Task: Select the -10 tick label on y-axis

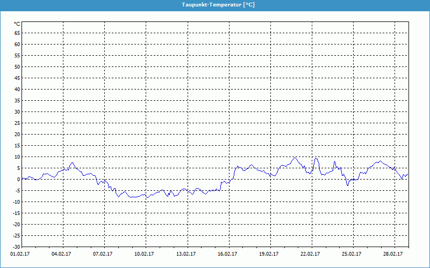Action: (16, 202)
